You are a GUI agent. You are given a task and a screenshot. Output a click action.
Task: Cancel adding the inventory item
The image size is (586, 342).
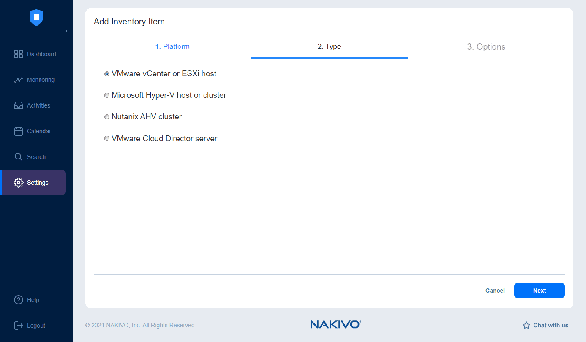click(495, 291)
